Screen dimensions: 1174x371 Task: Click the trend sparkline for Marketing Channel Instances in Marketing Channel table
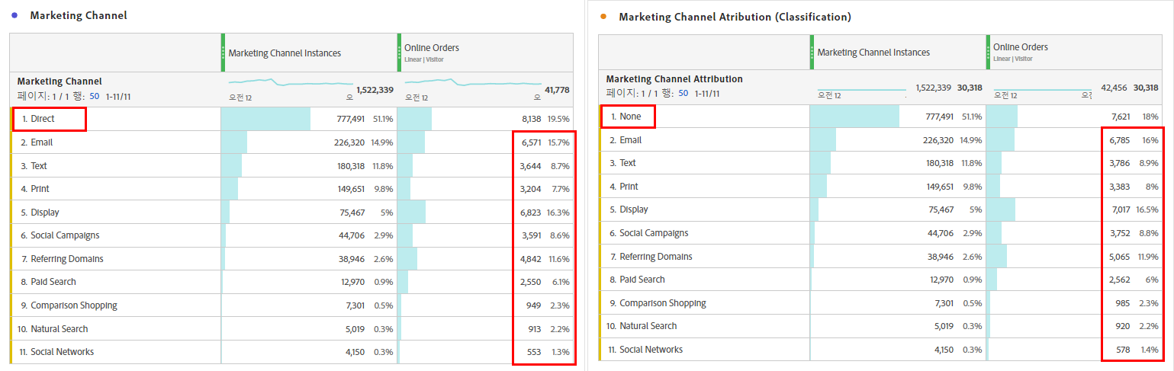[291, 82]
